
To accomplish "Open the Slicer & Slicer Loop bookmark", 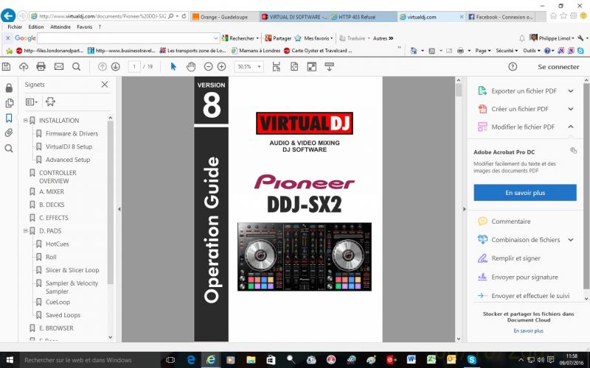I will 72,270.
